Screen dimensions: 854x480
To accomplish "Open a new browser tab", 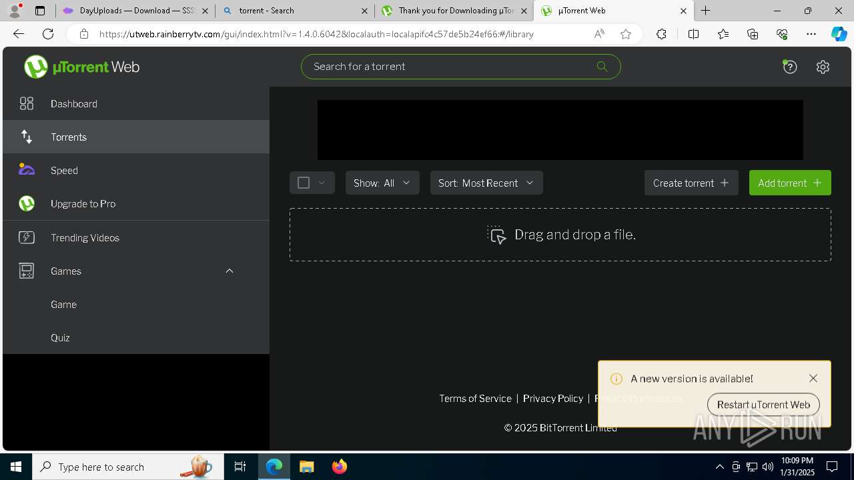I will coord(705,11).
